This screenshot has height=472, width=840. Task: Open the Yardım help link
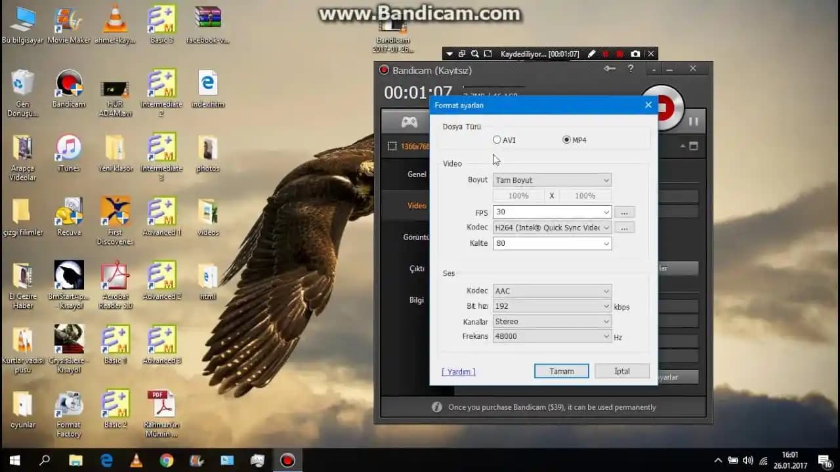(459, 372)
